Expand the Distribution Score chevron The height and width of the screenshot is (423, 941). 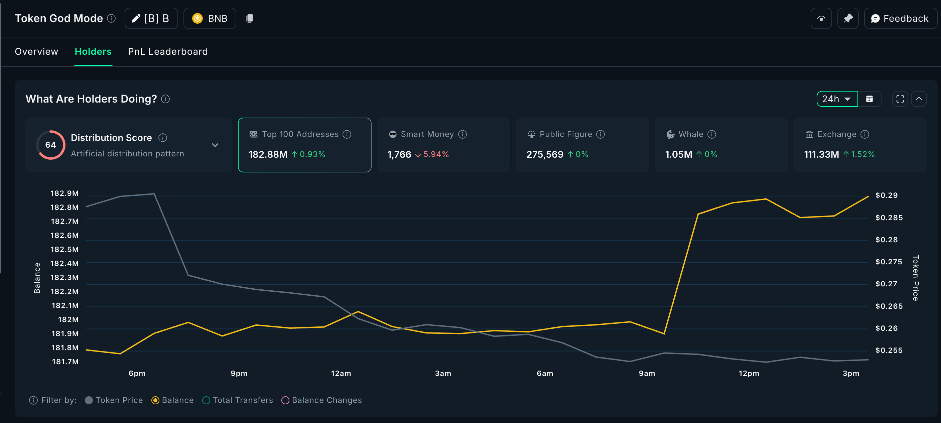215,145
